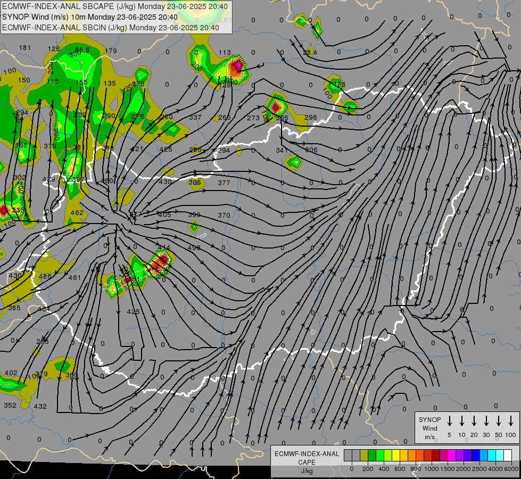Click the SYNOP Wind 10m title line
This screenshot has height=479, width=521.
pos(90,17)
